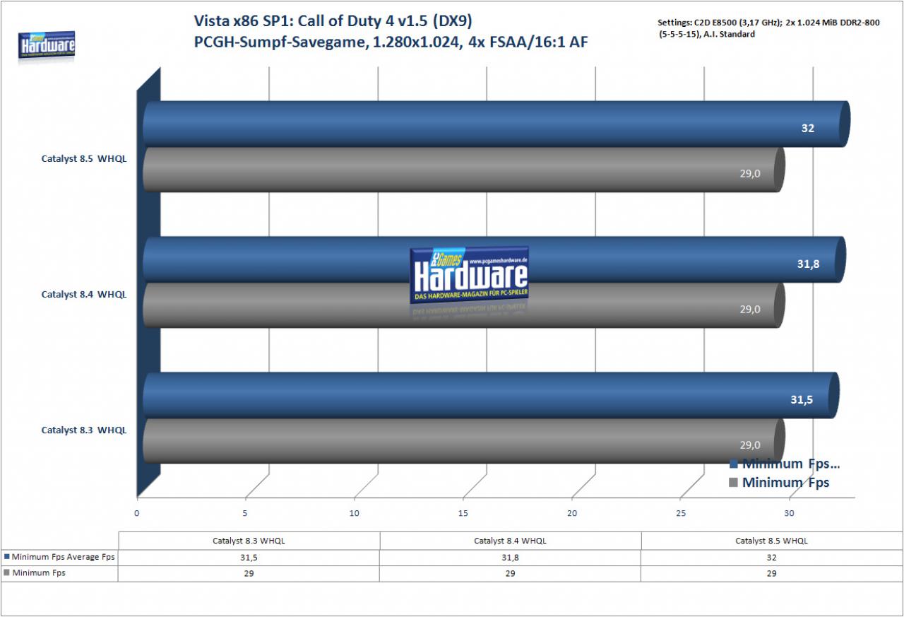Click the Catalyst 8.3 WHQL axis label
This screenshot has width=904, height=617.
(84, 430)
